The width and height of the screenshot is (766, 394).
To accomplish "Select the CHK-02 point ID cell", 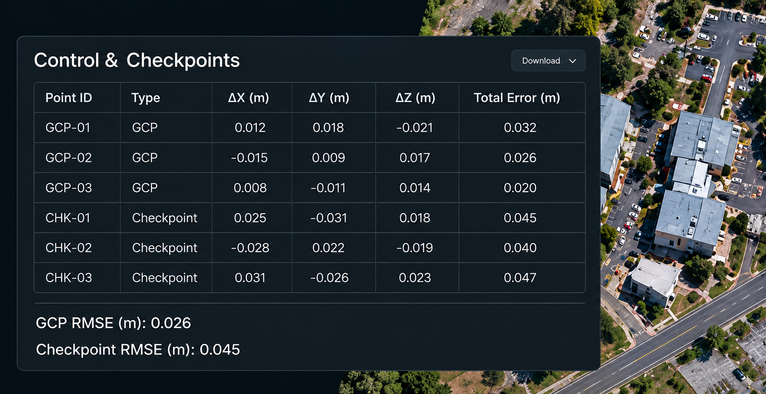I will click(69, 248).
